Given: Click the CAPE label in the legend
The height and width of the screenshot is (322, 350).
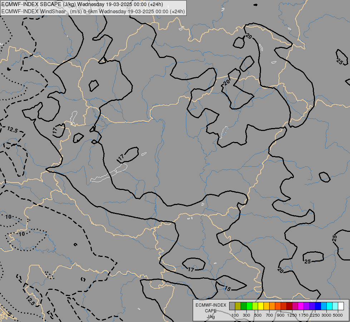Looking at the screenshot, I should pos(211,311).
